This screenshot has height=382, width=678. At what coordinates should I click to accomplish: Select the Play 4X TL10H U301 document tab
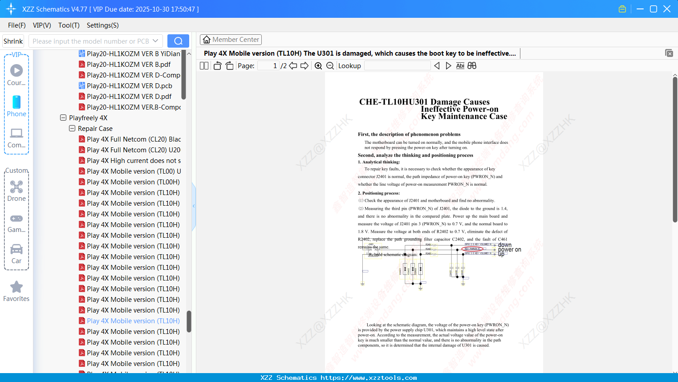point(360,53)
